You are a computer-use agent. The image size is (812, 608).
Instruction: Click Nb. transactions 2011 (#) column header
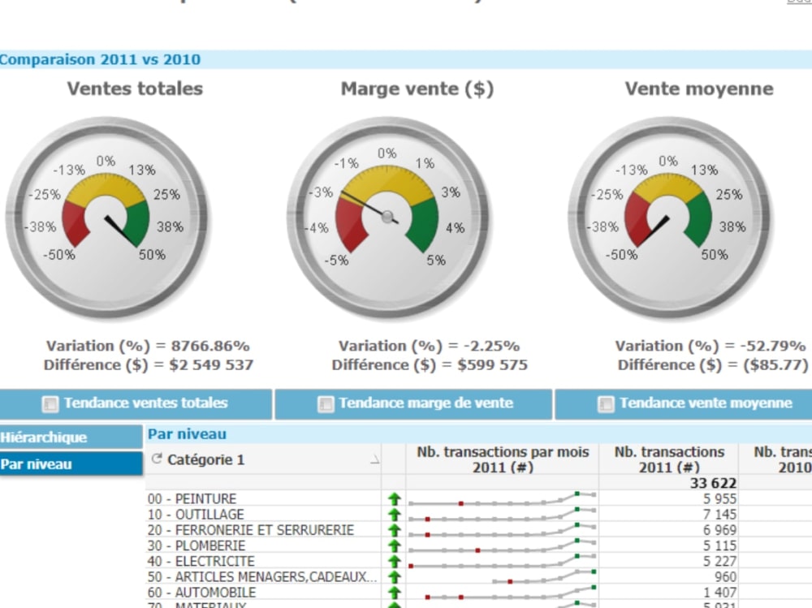point(669,459)
